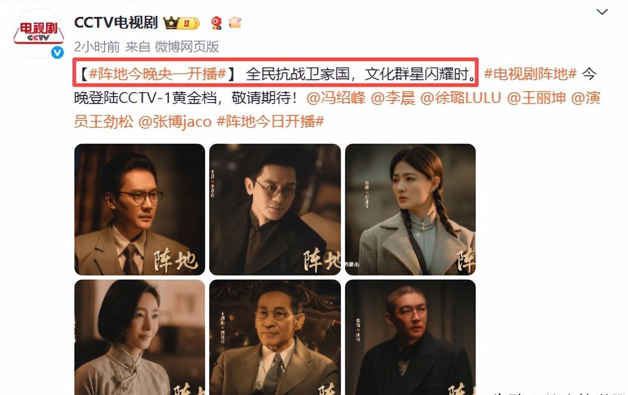
Task: Click the red mascot badge icon
Action: click(x=217, y=23)
